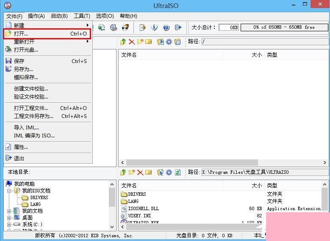Choose 模拟保存... menu entry
This screenshot has height=241, width=330.
click(48, 77)
